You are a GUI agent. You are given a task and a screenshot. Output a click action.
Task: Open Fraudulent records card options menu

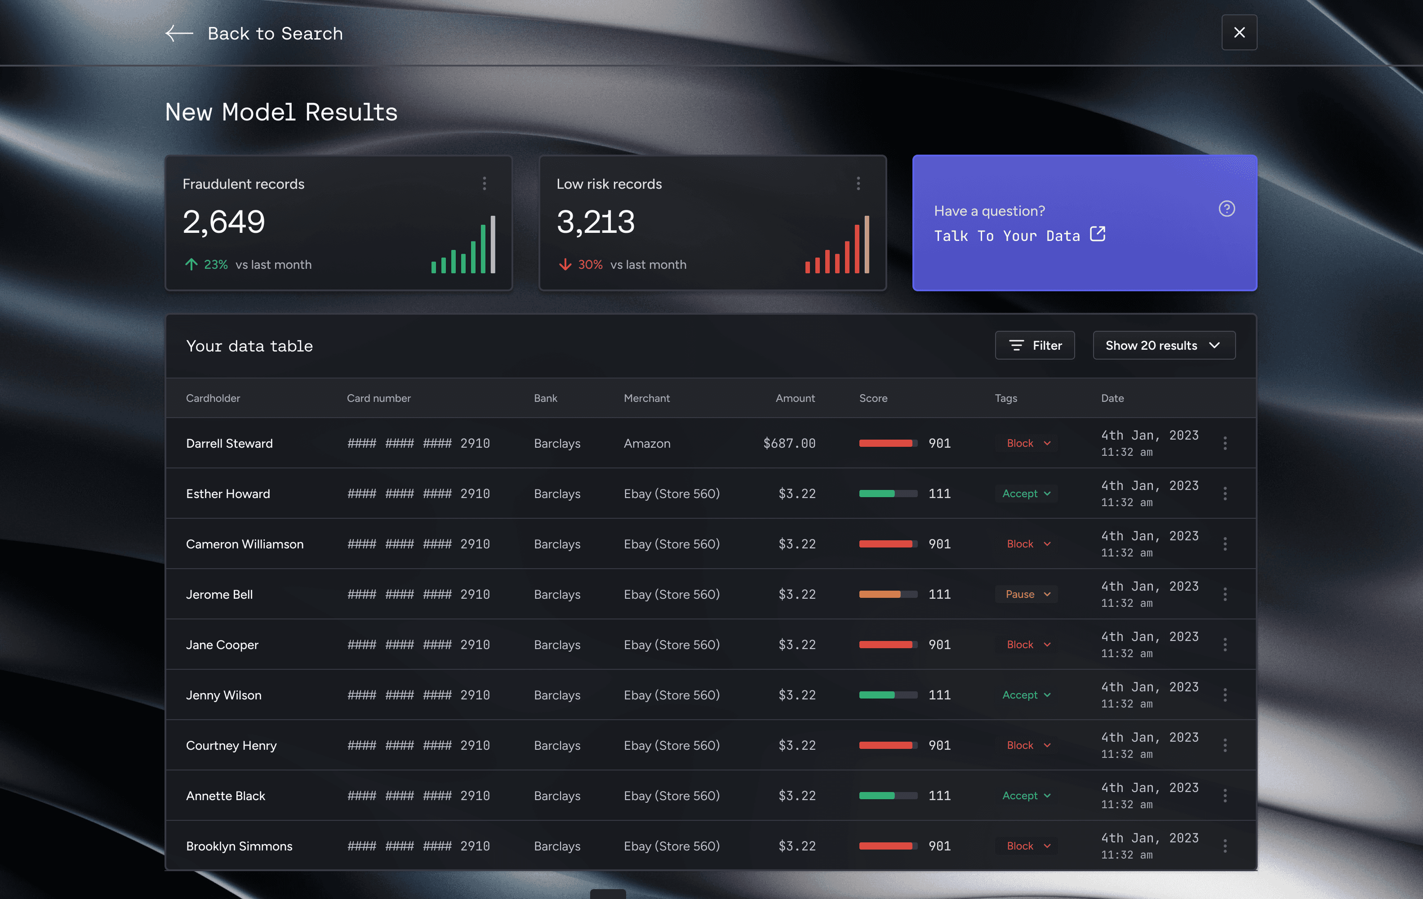tap(484, 183)
